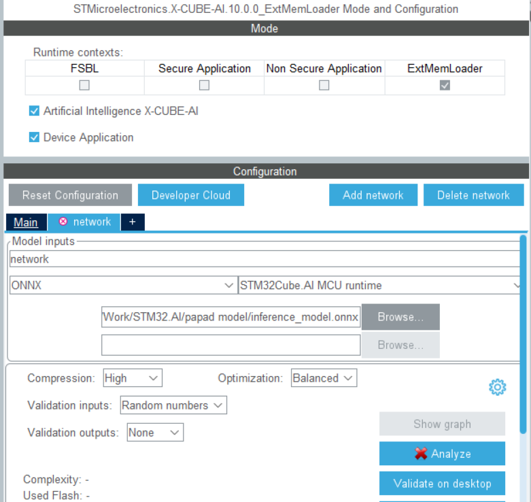Image resolution: width=531 pixels, height=502 pixels.
Task: Click the Mode section header
Action: coord(266,28)
